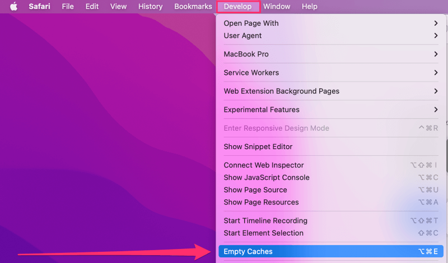Close the highlighted Develop menu
The image size is (448, 263).
237,7
